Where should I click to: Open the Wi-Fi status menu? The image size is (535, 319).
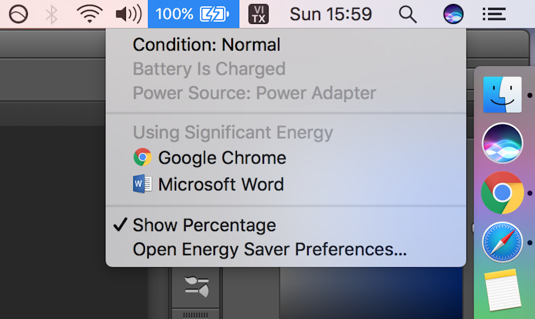(90, 14)
